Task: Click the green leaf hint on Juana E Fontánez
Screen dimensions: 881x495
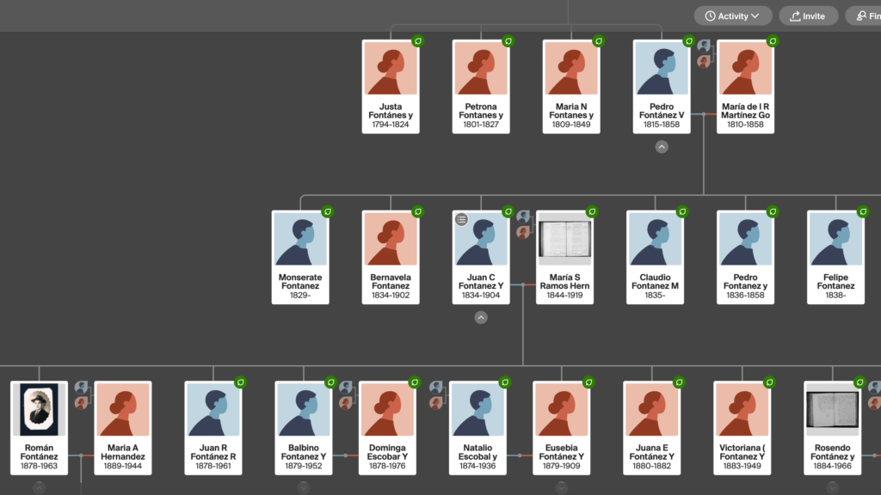Action: point(679,382)
